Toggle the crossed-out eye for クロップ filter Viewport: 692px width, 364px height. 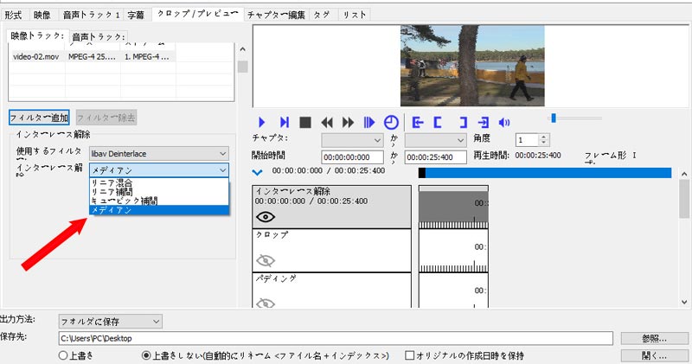[266, 260]
